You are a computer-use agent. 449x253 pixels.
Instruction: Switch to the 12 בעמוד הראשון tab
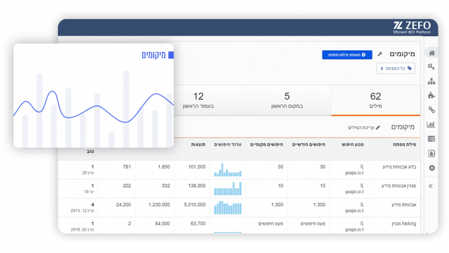[198, 100]
